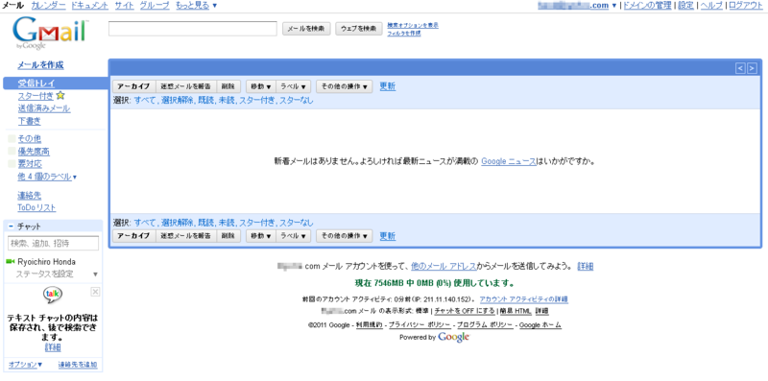Open the 受信トレイ inbox folder
This screenshot has width=768, height=381.
click(36, 83)
